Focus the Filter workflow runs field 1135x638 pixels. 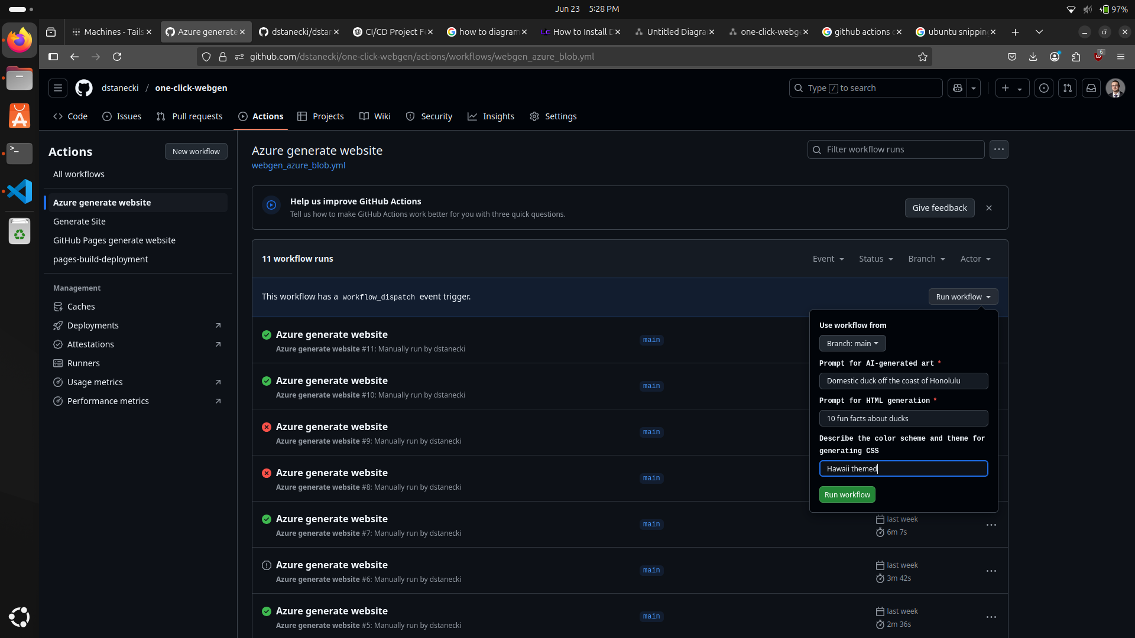(896, 149)
